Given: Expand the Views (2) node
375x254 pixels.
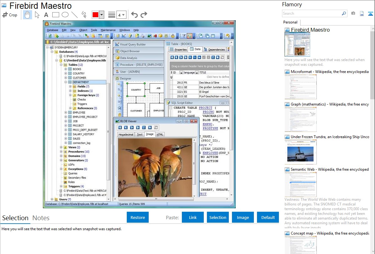Looking at the screenshot, I should 61,147.
